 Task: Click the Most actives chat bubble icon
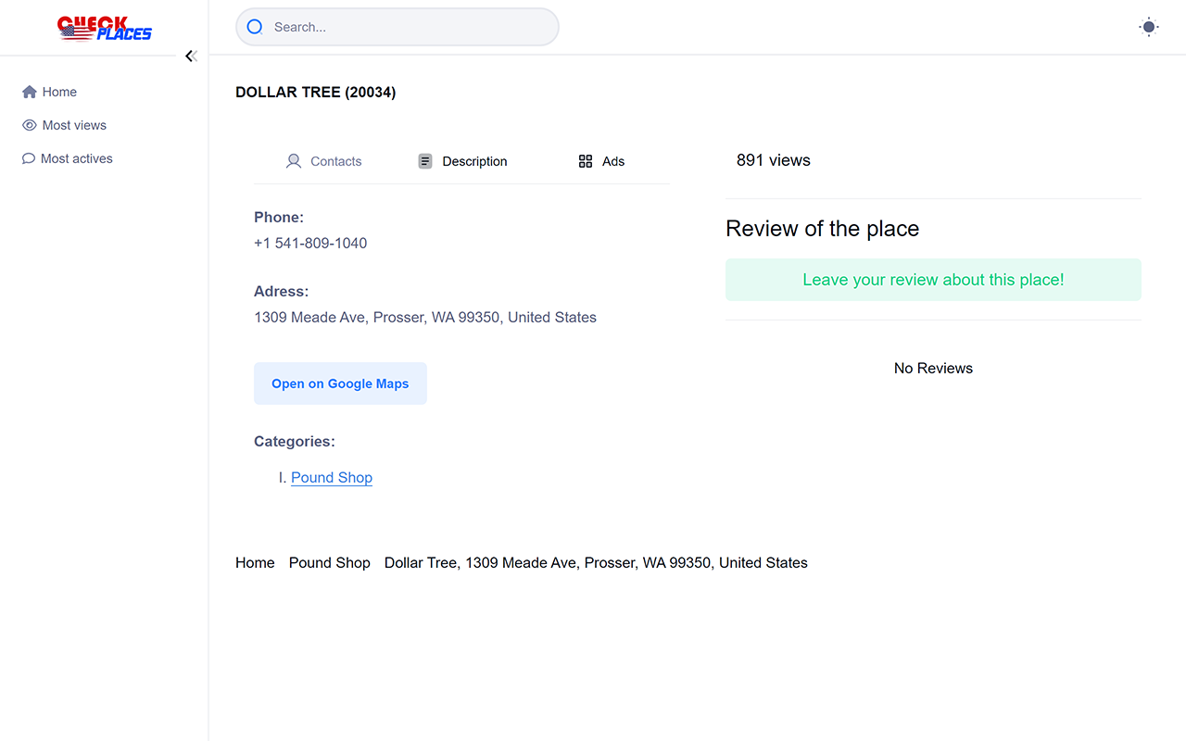(29, 158)
